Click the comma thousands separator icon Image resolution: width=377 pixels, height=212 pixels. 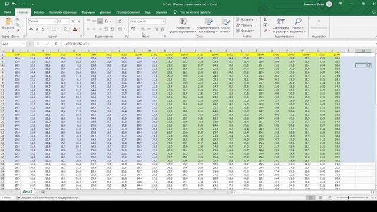149,29
